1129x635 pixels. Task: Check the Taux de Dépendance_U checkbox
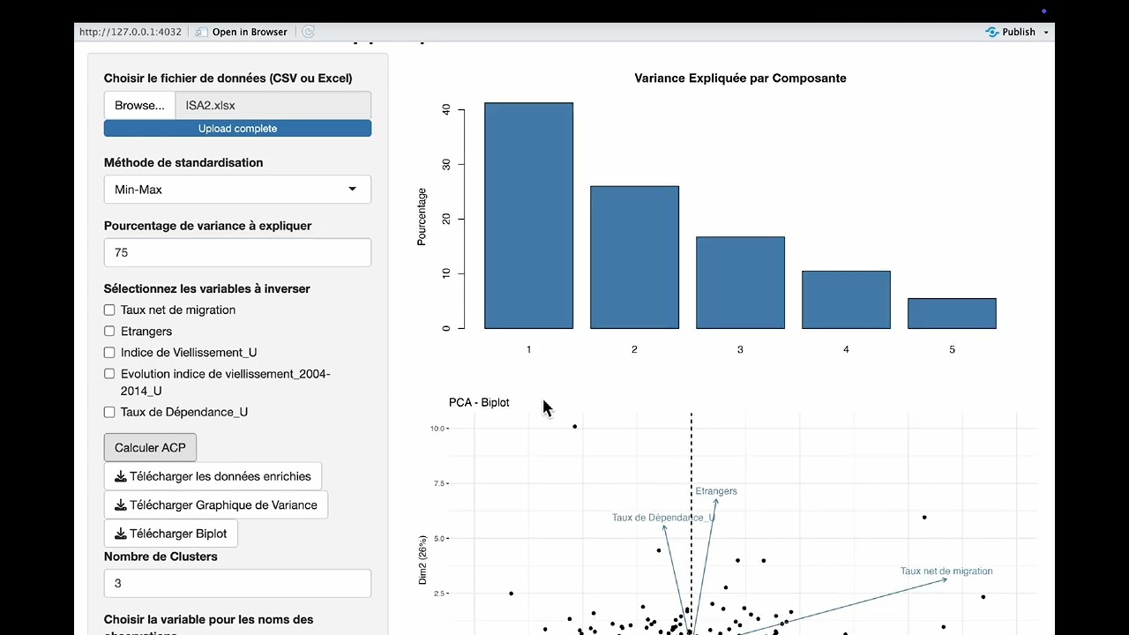pos(109,412)
